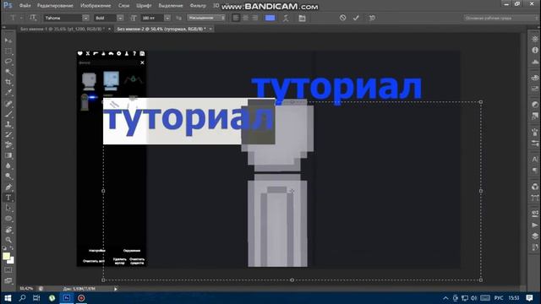Select the Move tool
The height and width of the screenshot is (304, 541).
tap(8, 41)
